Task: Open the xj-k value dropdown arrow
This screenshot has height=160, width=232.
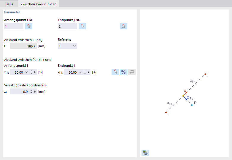Action: click(x=80, y=72)
